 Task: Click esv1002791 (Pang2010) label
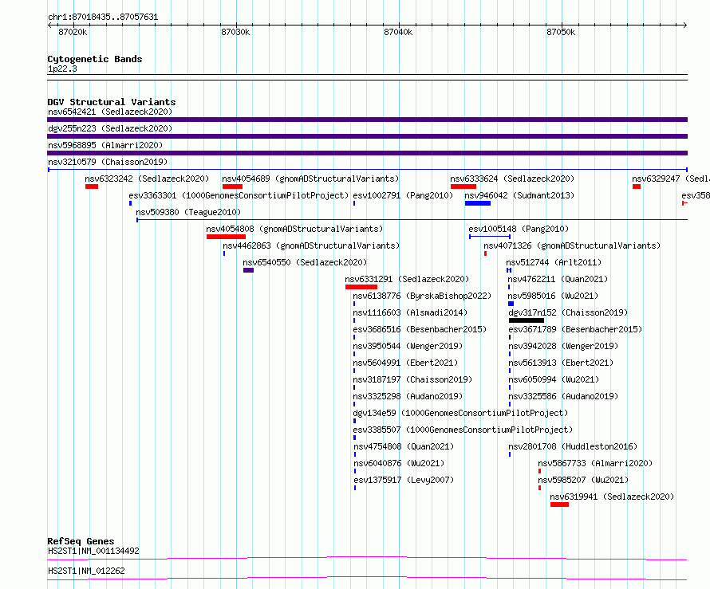pos(403,195)
